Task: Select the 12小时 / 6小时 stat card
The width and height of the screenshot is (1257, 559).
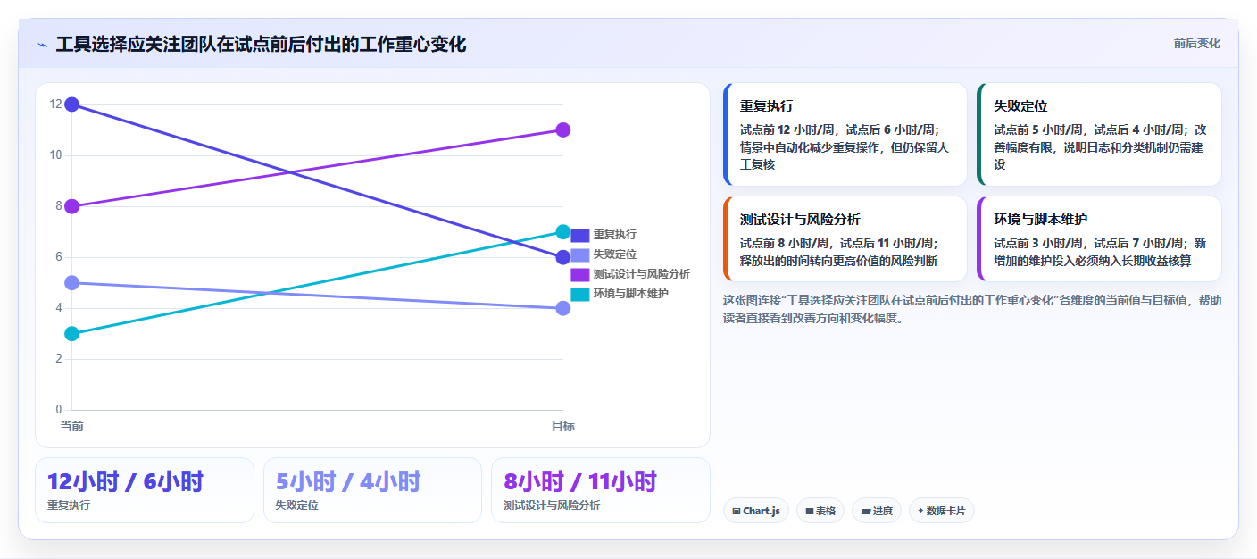Action: pos(145,490)
